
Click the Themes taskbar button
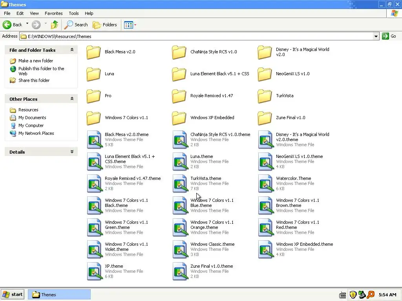click(59, 295)
